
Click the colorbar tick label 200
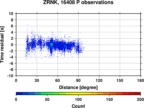coord(141,99)
